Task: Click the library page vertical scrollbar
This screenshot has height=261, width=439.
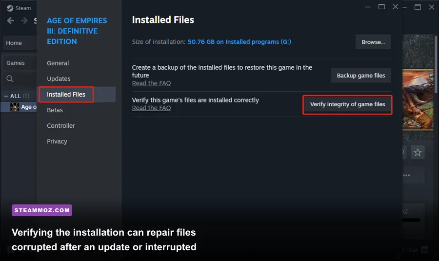Action: (x=436, y=64)
